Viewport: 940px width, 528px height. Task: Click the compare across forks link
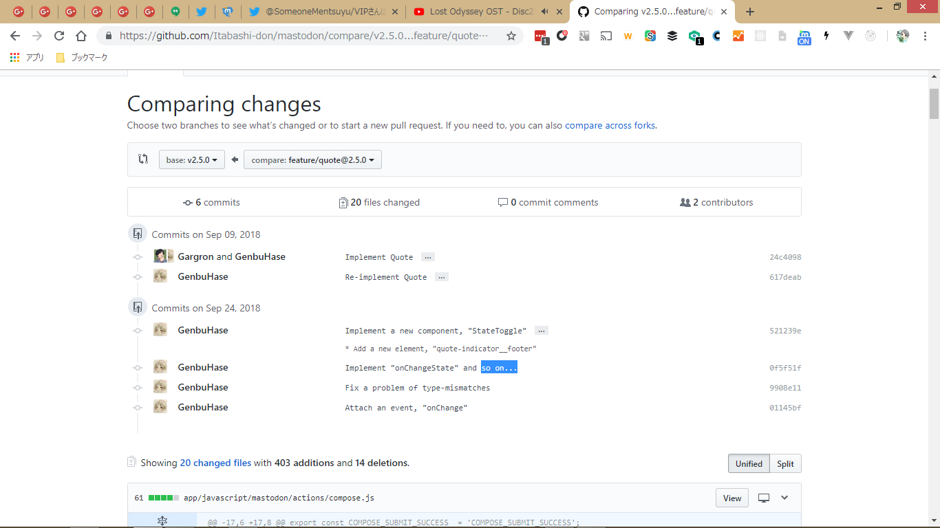pos(610,126)
